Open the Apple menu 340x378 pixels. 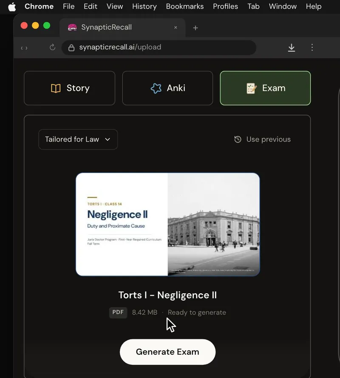click(12, 6)
